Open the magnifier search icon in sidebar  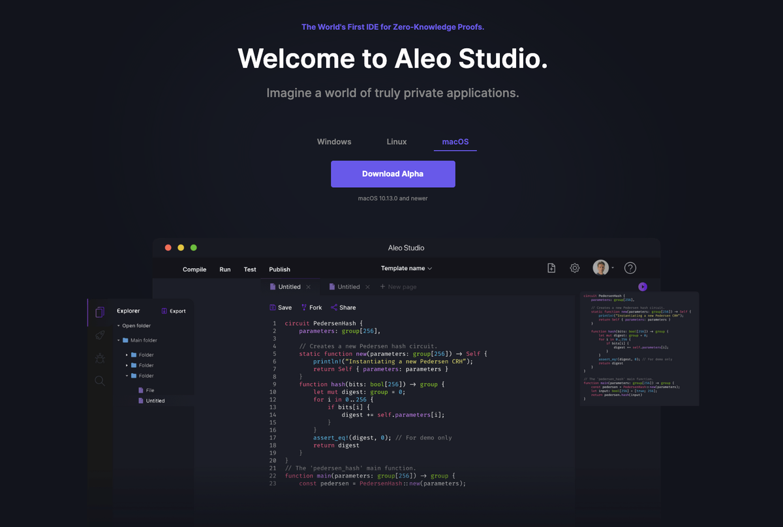click(x=99, y=381)
